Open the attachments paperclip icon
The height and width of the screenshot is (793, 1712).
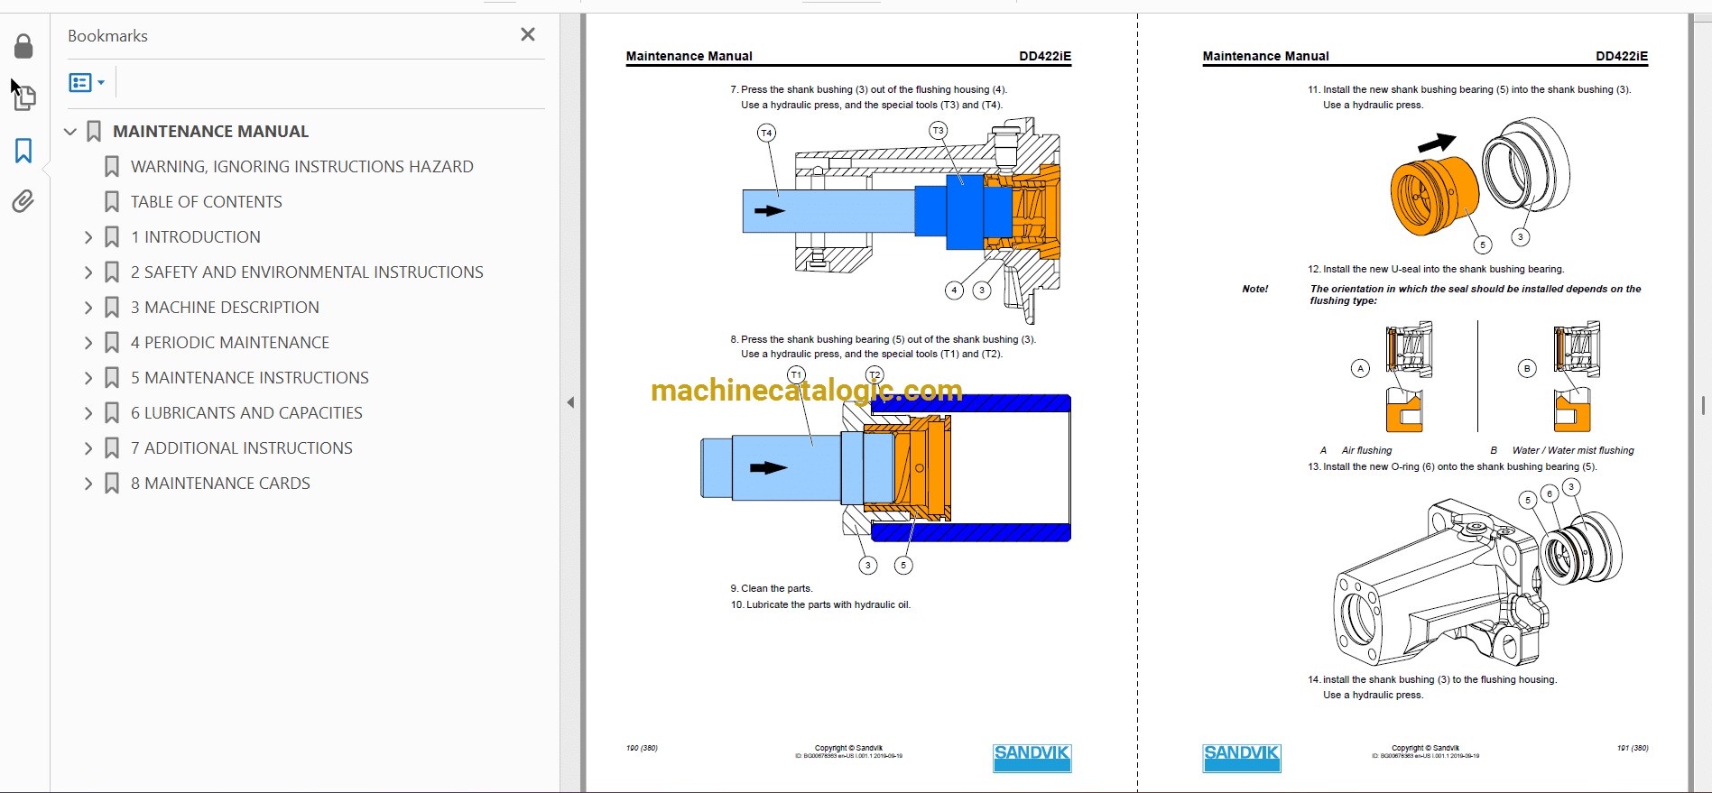[23, 200]
